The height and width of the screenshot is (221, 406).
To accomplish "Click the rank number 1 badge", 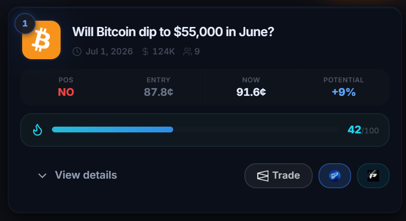I will pos(25,24).
